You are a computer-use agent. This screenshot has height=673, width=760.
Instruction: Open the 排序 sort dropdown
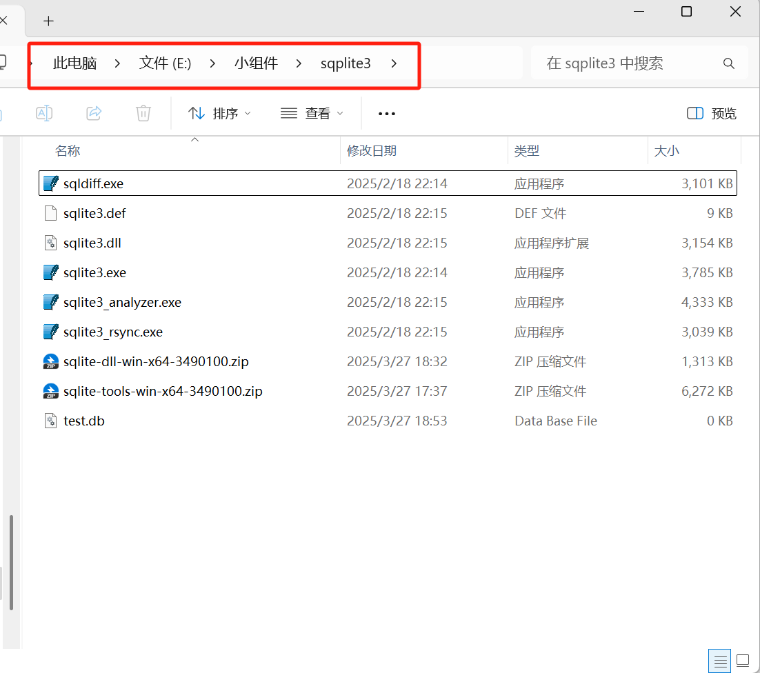[219, 113]
